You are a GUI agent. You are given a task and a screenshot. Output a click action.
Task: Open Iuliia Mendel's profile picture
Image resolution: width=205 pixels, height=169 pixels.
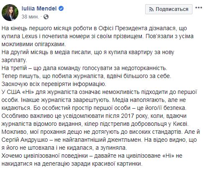[10, 13]
